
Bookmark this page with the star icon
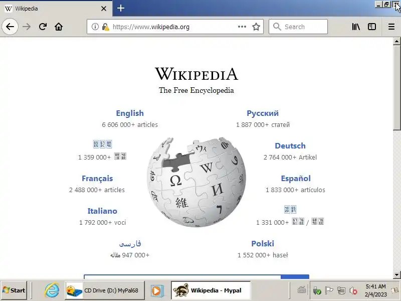tap(256, 27)
